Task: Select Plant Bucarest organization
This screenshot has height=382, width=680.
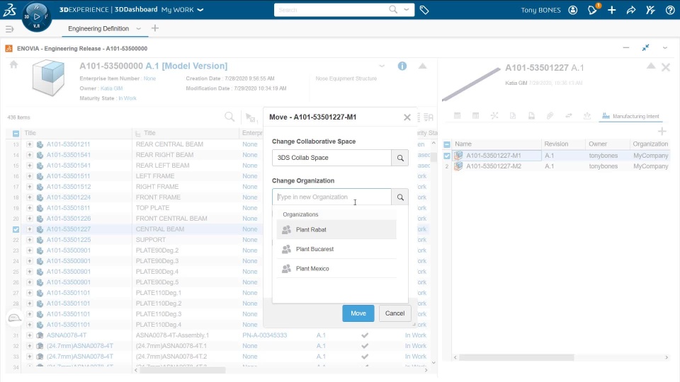Action: tap(336, 249)
